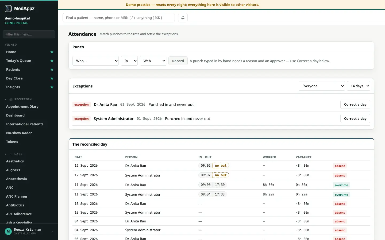Collapse the Reception menu section
The height and width of the screenshot is (240, 385).
click(x=6, y=99)
